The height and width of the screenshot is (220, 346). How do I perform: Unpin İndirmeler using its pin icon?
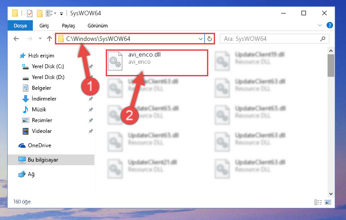pos(91,99)
